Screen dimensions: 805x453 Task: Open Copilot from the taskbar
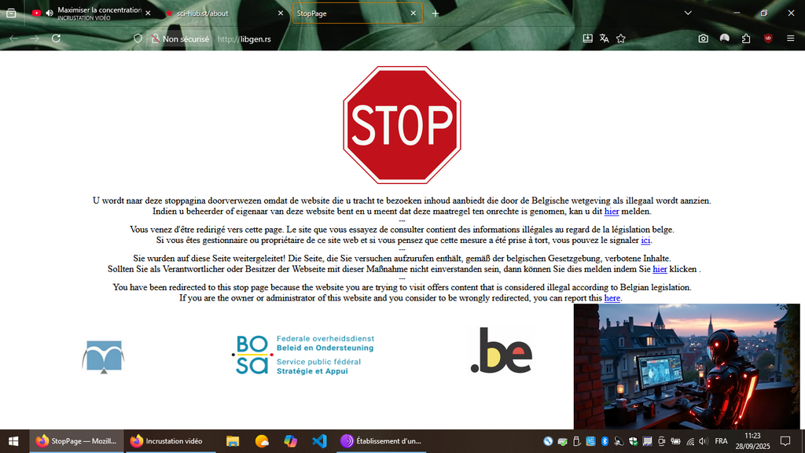291,441
